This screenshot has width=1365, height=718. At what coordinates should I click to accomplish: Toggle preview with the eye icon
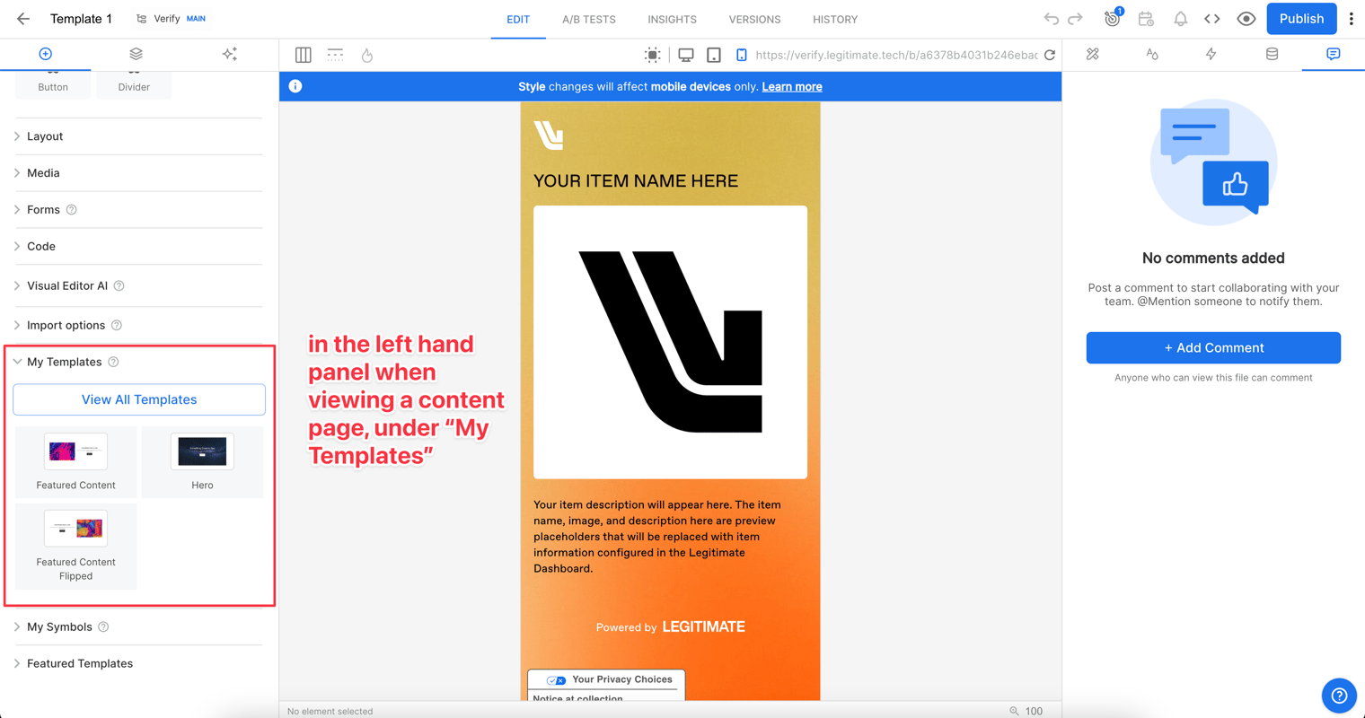pyautogui.click(x=1246, y=19)
